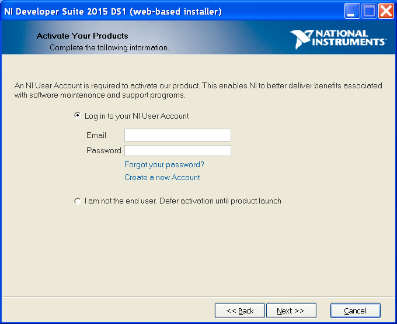Viewport: 397px width, 324px height.
Task: Follow the 'Create a new Account' link
Action: (x=162, y=177)
